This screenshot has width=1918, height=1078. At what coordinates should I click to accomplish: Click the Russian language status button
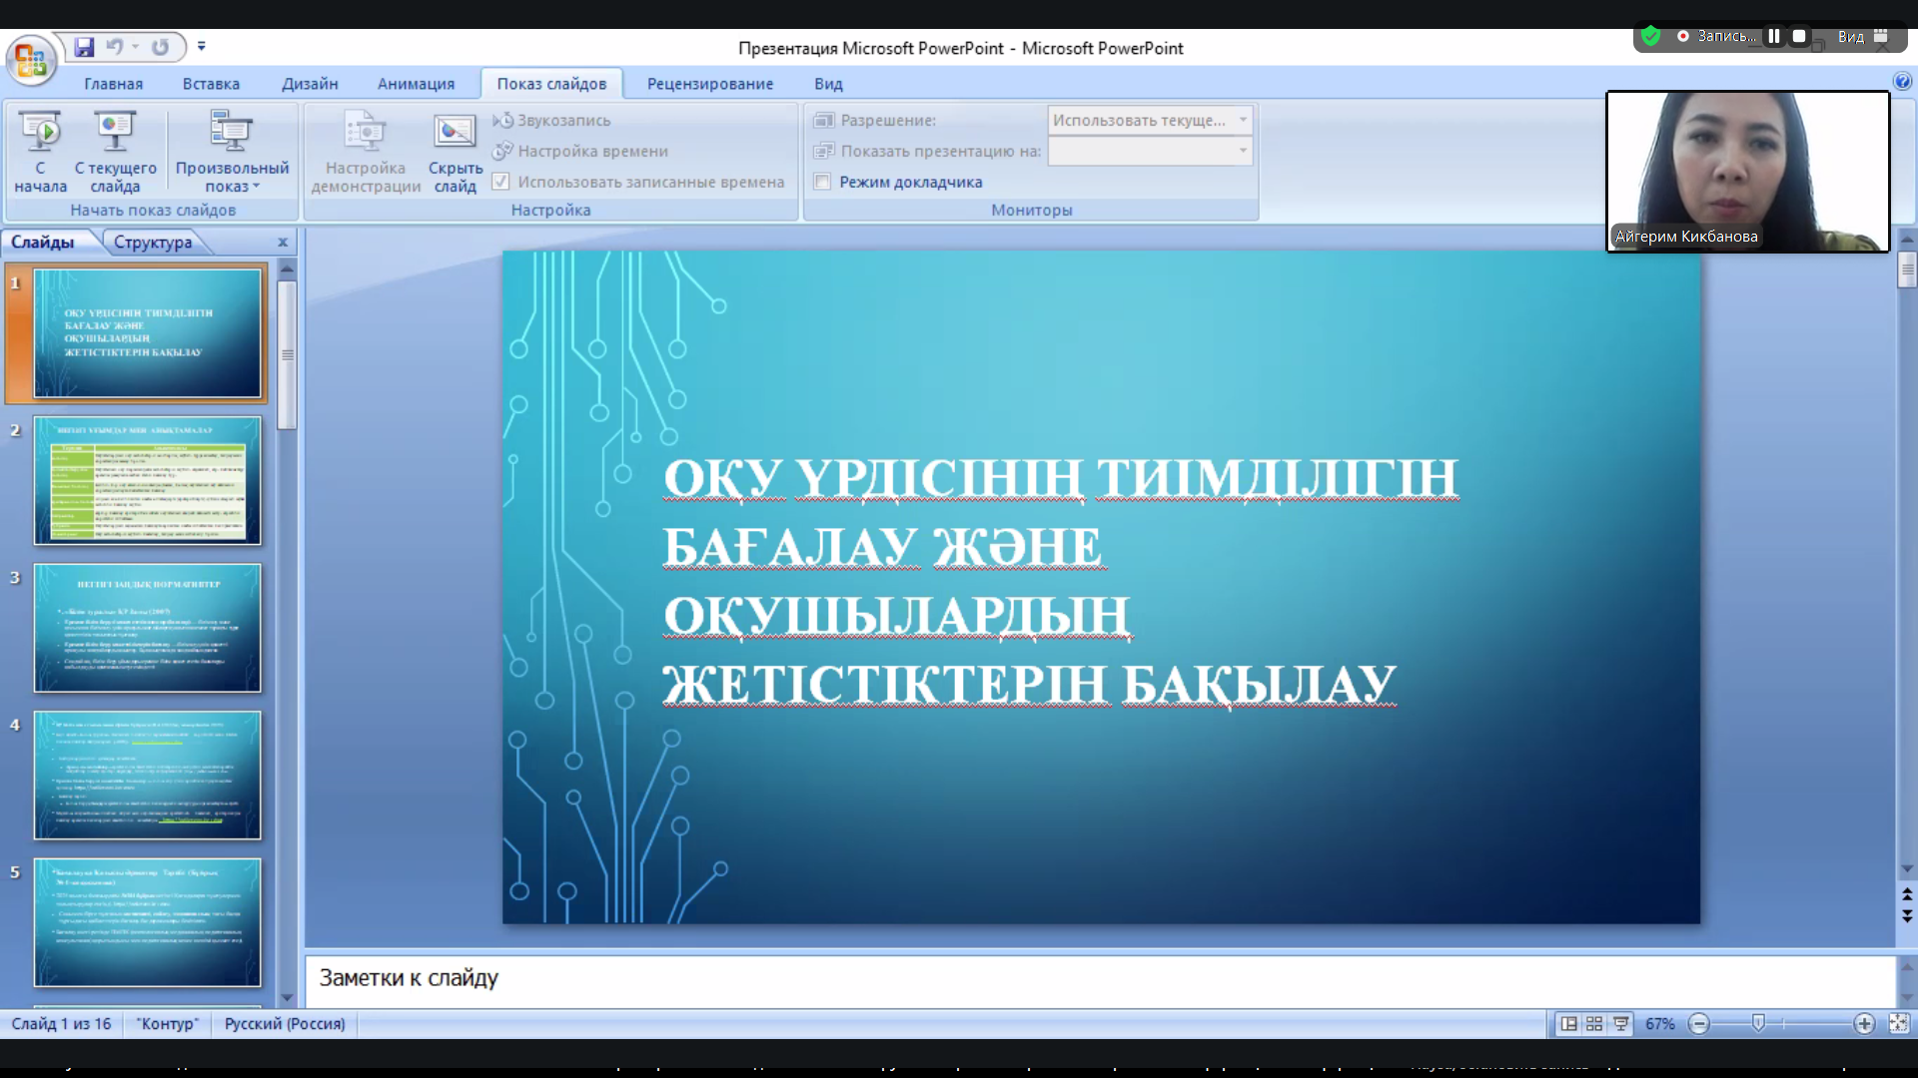point(285,1024)
